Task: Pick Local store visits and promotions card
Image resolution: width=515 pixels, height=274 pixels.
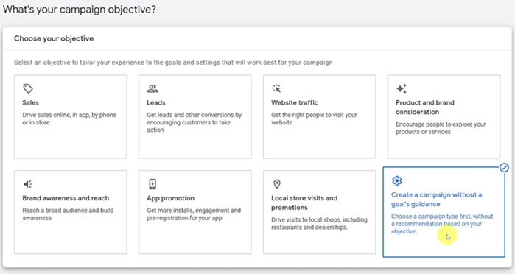Action: [320, 212]
